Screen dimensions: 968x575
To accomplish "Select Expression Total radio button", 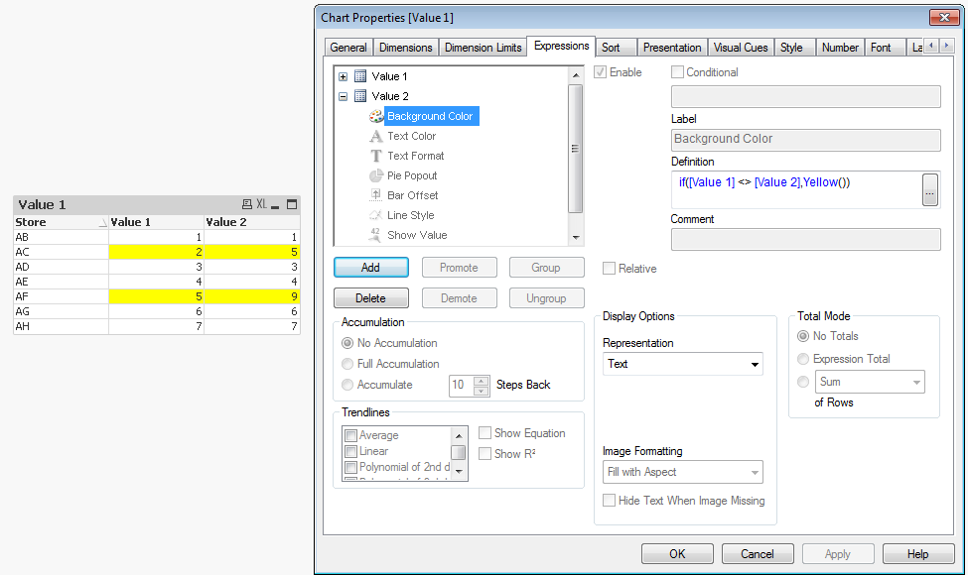I will coord(803,359).
